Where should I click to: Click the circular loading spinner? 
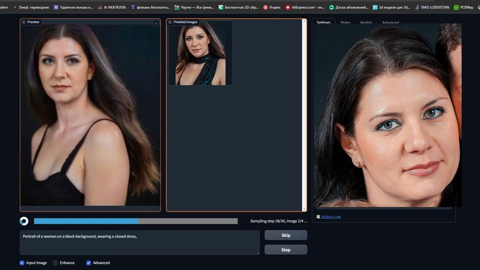click(x=24, y=221)
